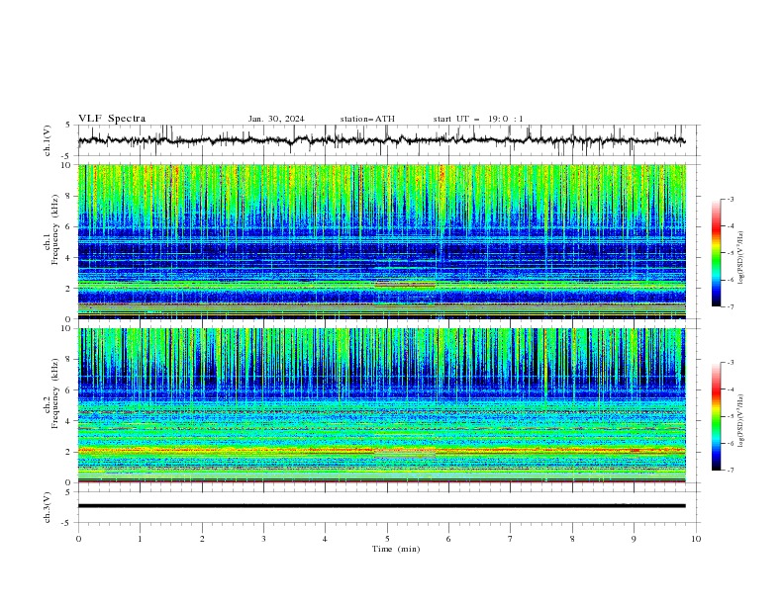The height and width of the screenshot is (605, 784).
Task: Click the "6" kHz tick of ch.1 spectrogram
Action: (70, 226)
